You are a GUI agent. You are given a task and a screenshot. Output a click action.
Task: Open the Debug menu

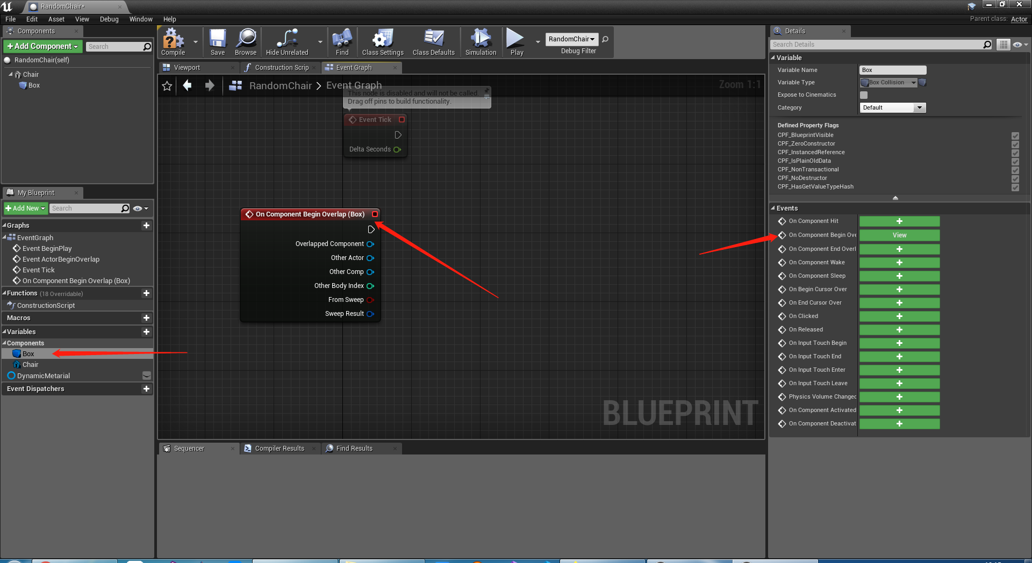[109, 19]
